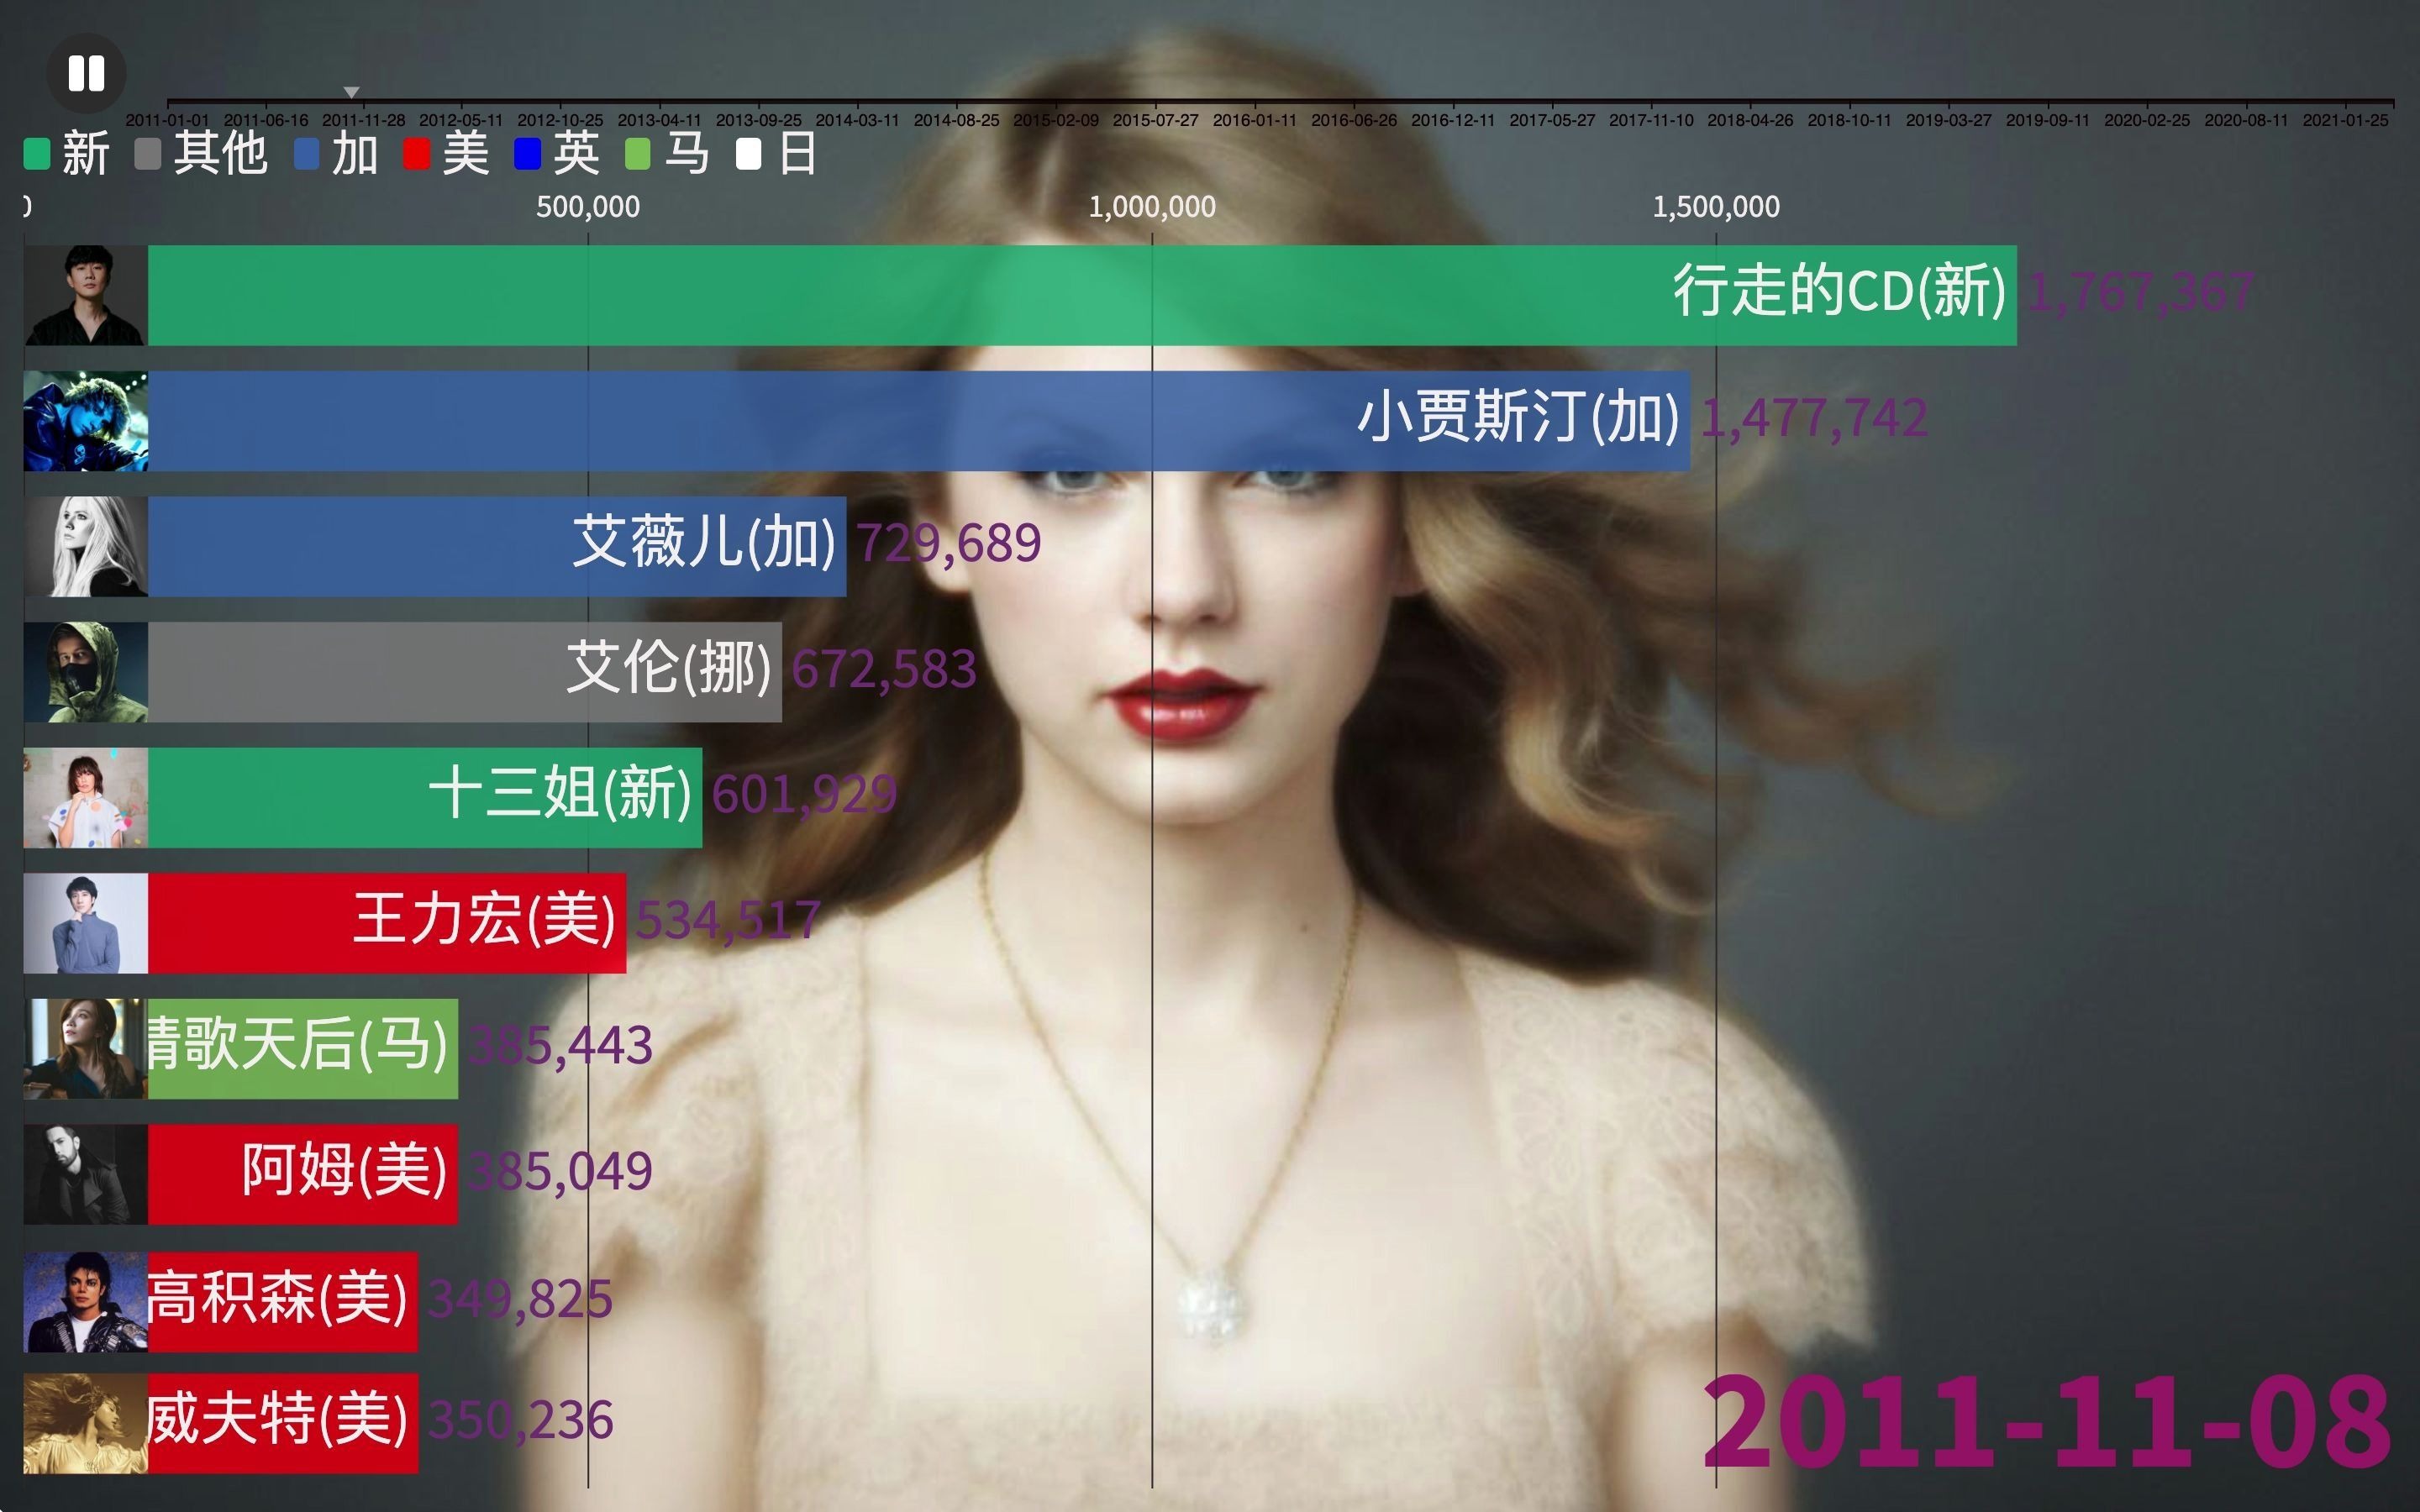
Task: Select the 艾薇儿(加) bar
Action: click(x=497, y=546)
